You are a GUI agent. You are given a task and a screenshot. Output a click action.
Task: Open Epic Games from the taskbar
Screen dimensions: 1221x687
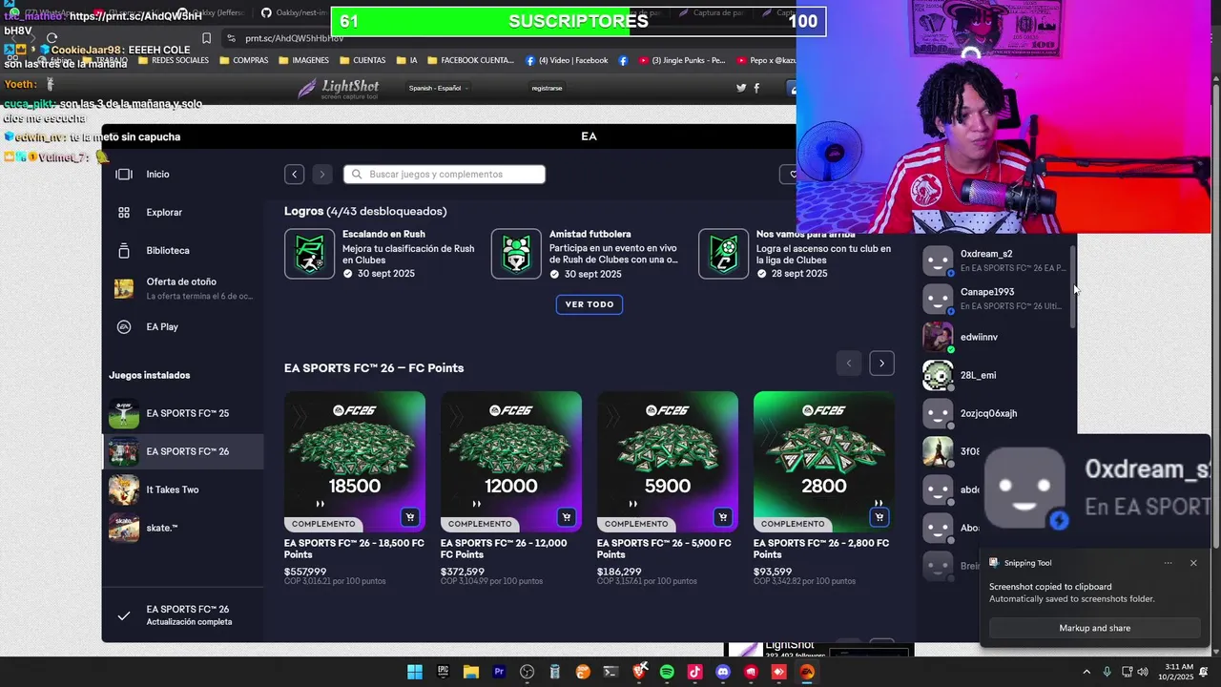tap(443, 672)
